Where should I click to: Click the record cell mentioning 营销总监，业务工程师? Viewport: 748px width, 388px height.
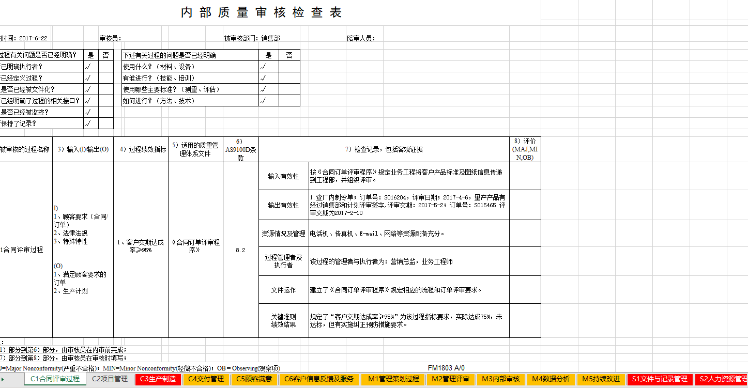[x=409, y=261]
